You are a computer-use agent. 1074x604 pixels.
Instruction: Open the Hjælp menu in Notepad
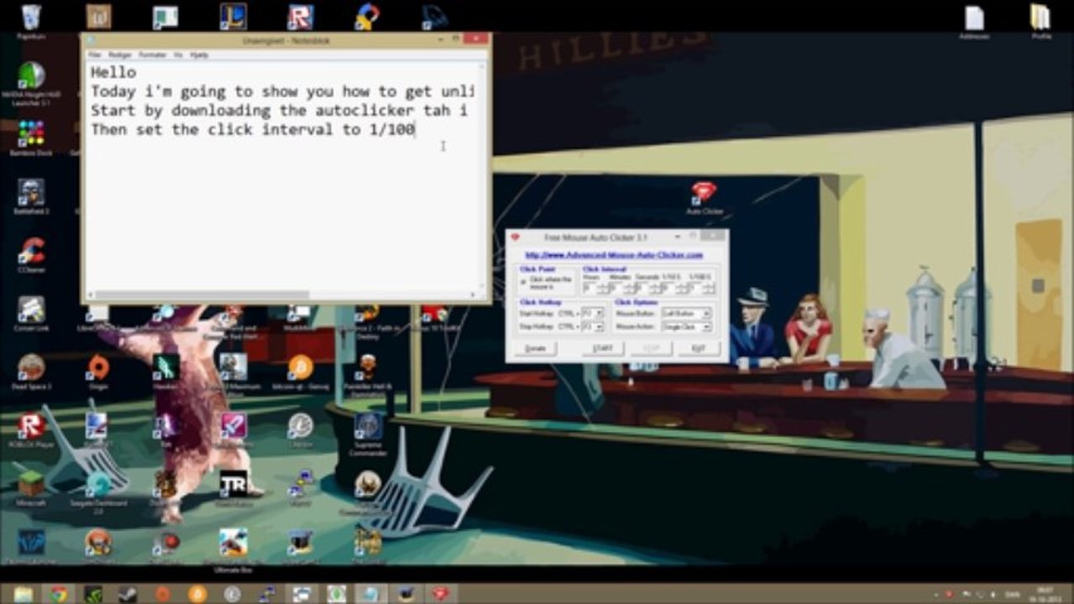pos(199,55)
